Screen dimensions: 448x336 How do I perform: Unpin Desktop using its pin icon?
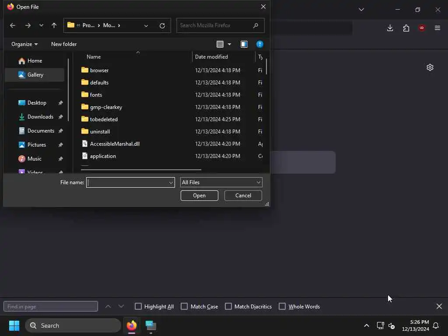coord(60,103)
